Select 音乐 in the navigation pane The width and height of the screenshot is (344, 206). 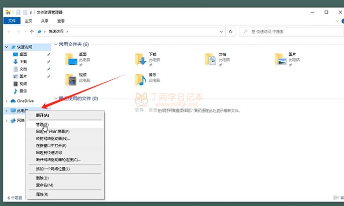click(x=23, y=91)
